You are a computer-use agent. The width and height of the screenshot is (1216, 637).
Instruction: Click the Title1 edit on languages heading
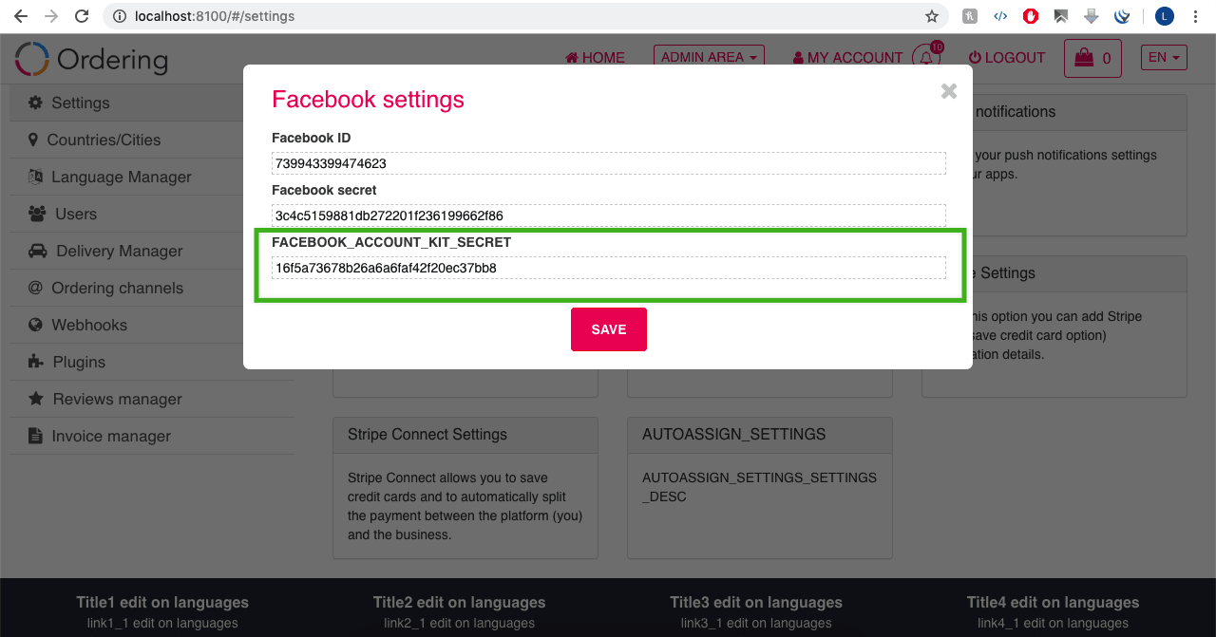[162, 602]
